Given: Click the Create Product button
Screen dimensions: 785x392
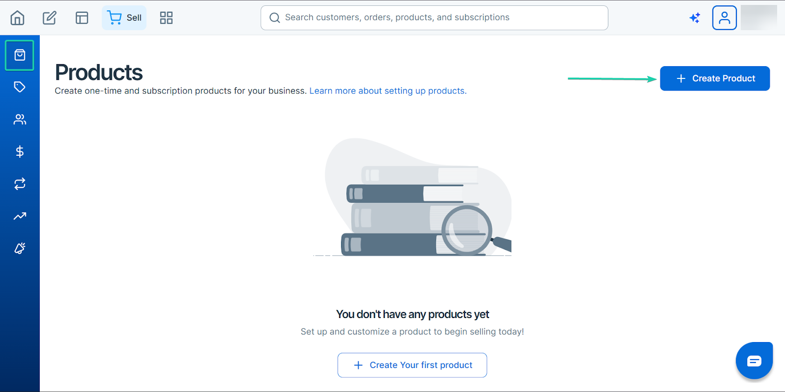Looking at the screenshot, I should click(x=715, y=78).
